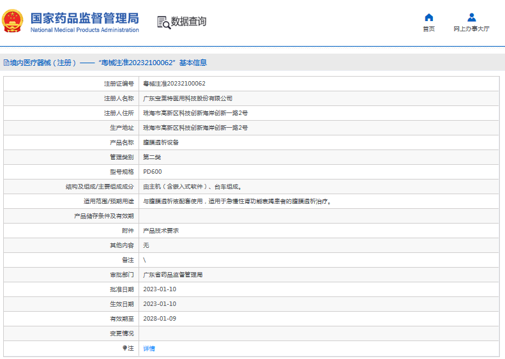505x359 pixels.
Task: Open 详情 details link
Action: click(x=149, y=348)
